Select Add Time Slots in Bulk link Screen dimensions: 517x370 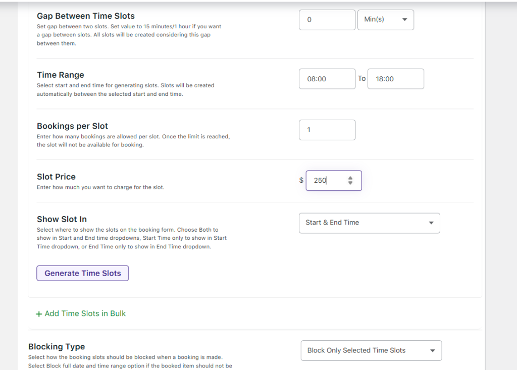point(85,313)
